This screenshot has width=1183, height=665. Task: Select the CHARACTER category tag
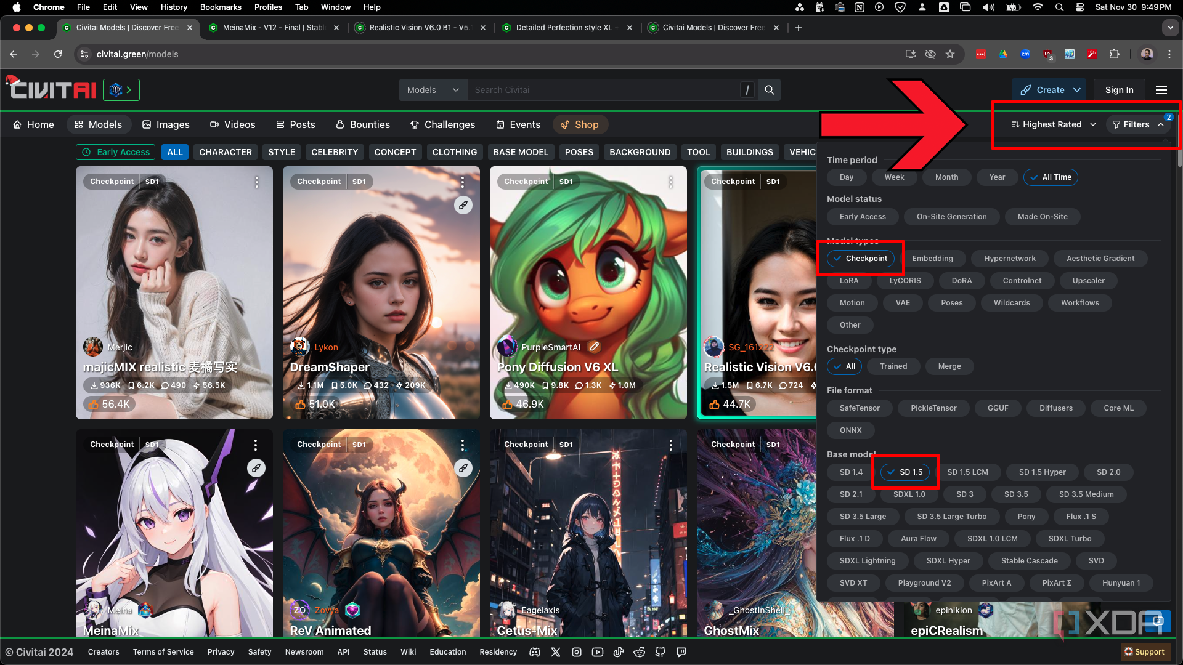coord(225,152)
